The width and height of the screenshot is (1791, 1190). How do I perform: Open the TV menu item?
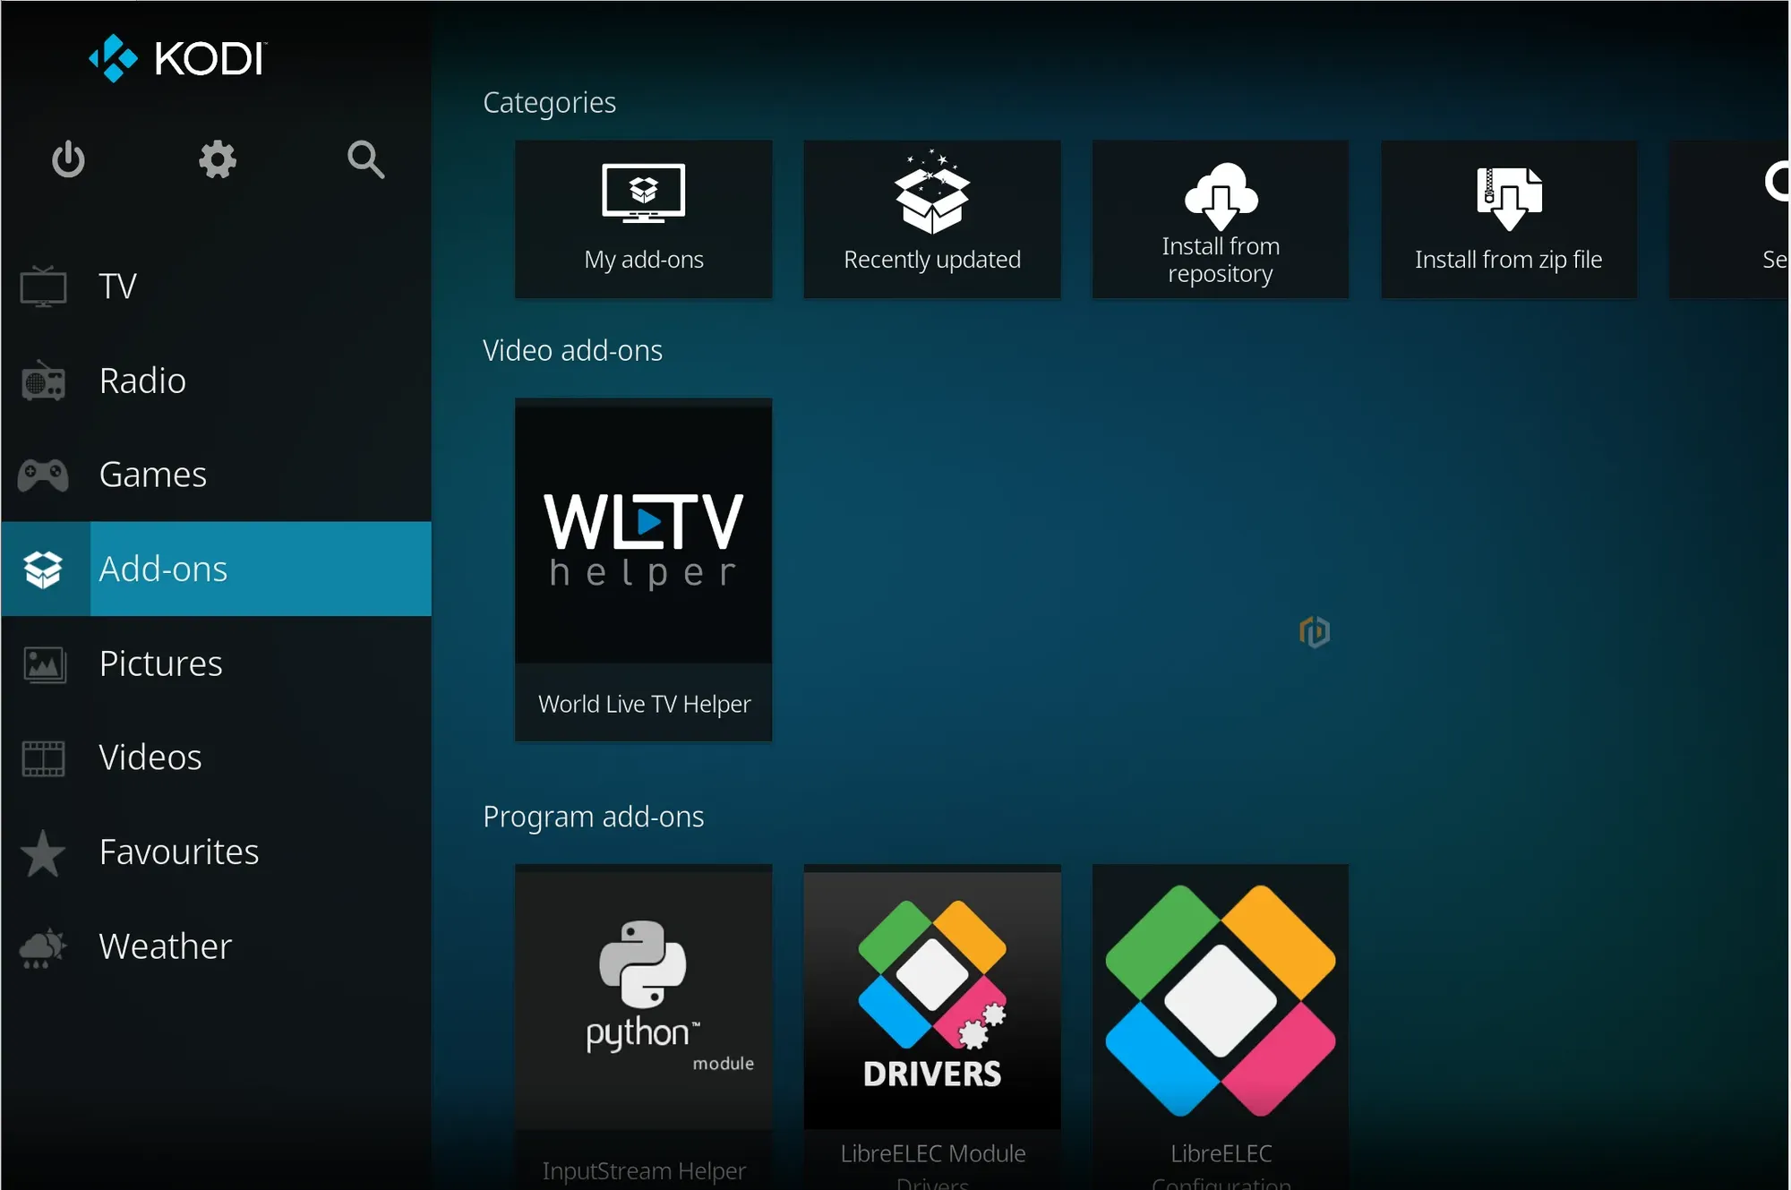coord(216,287)
